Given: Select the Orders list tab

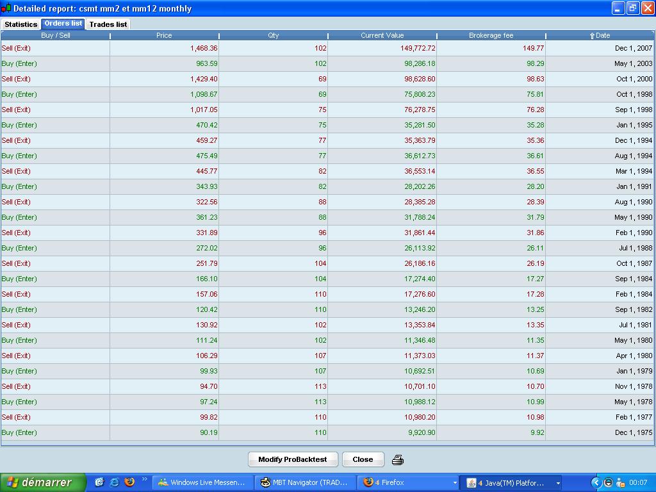Looking at the screenshot, I should pyautogui.click(x=63, y=24).
